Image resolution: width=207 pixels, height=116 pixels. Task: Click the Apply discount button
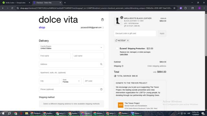click(162, 34)
